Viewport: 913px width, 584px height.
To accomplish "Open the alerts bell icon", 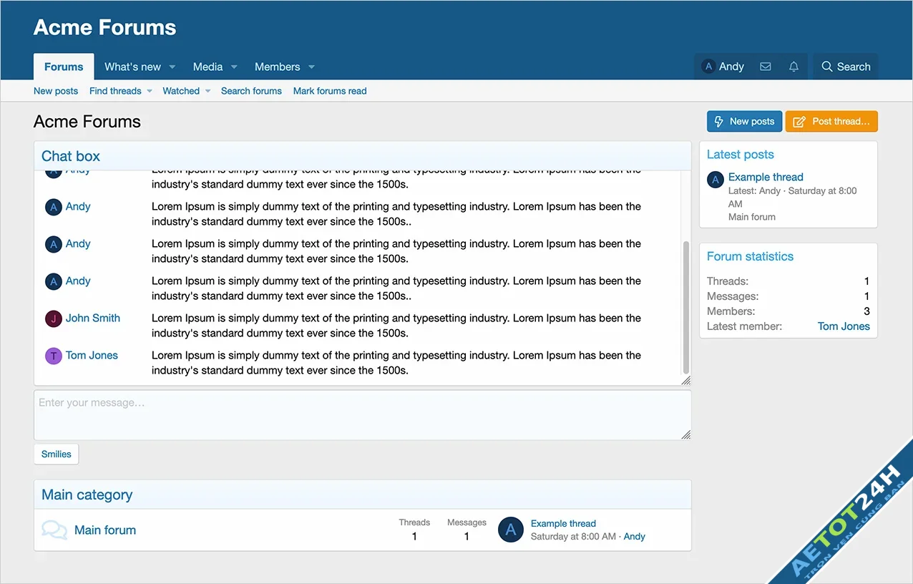I will 794,67.
